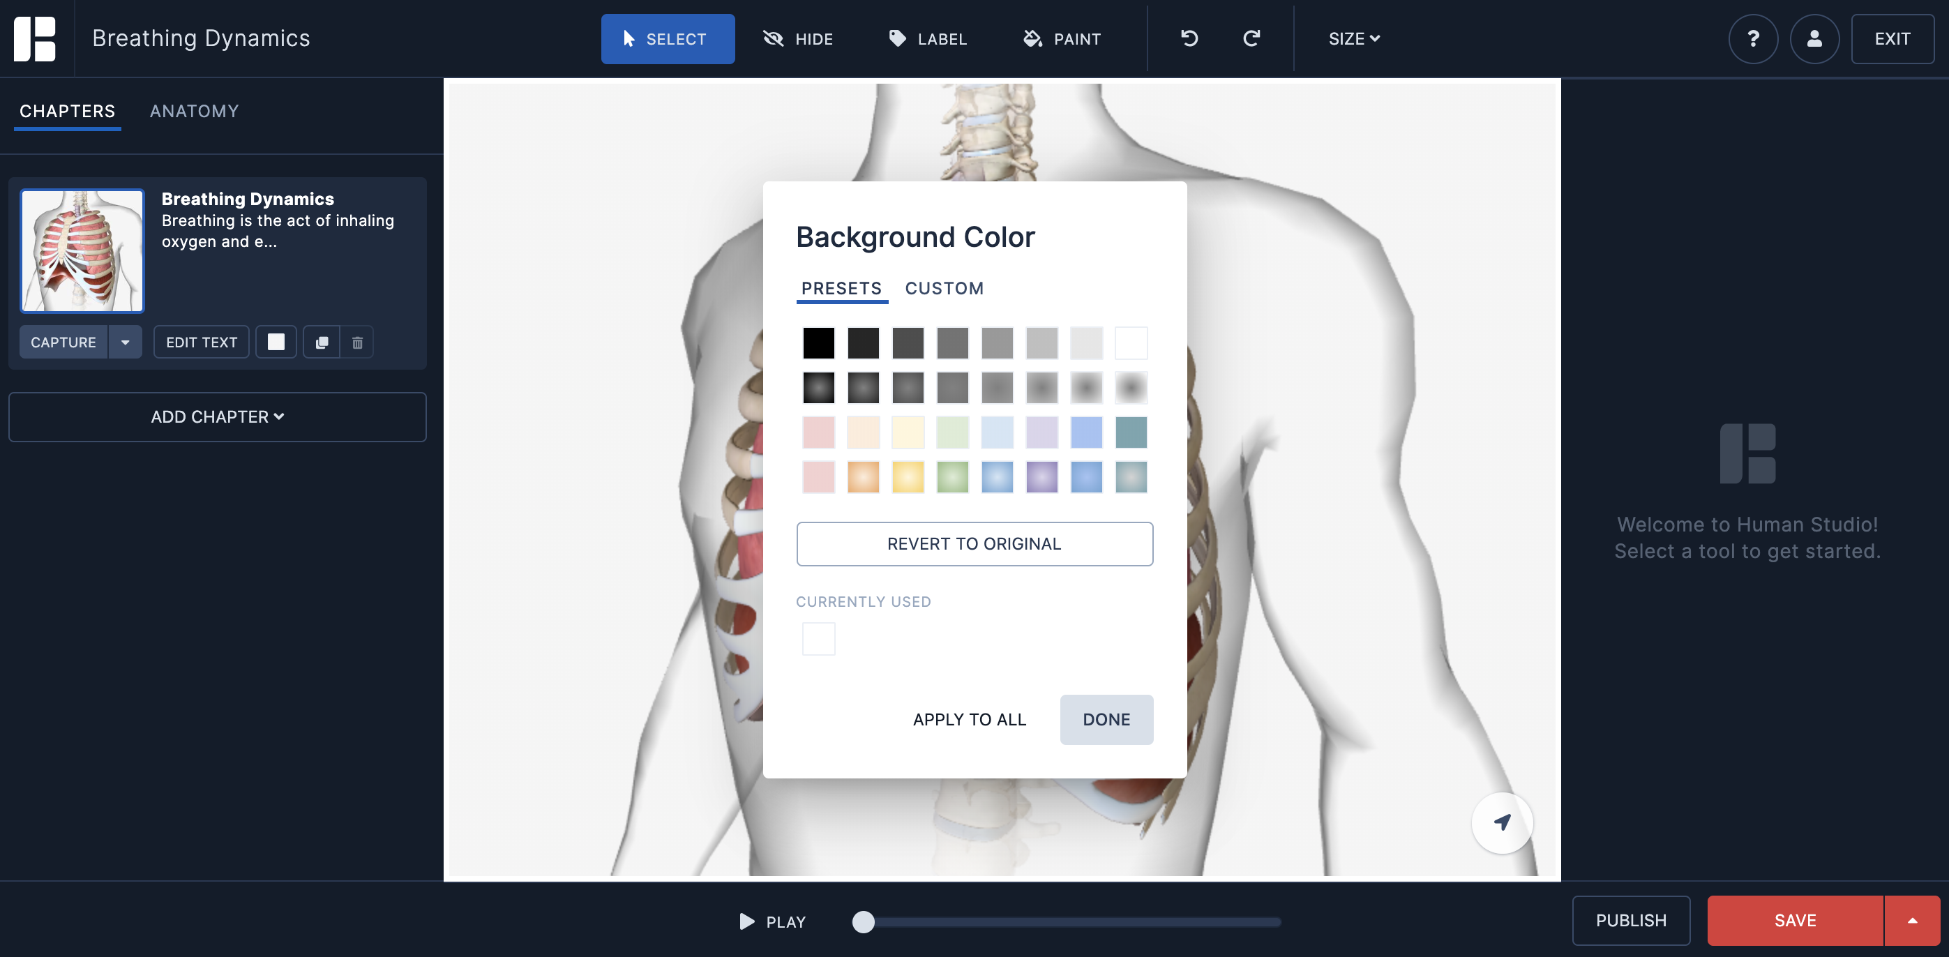Screen dimensions: 1949x957
Task: Select the PAINT tool icon
Action: click(x=1033, y=38)
